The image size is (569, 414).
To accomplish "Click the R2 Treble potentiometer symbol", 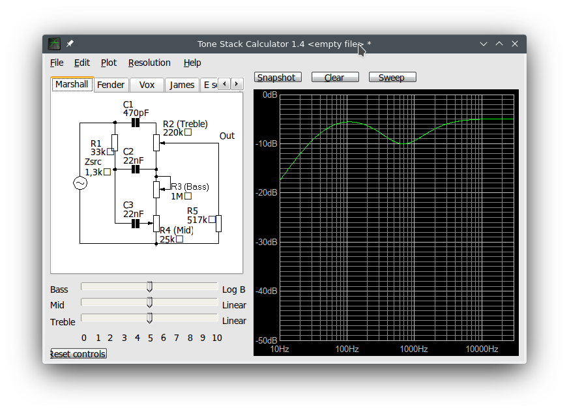I will pos(156,143).
